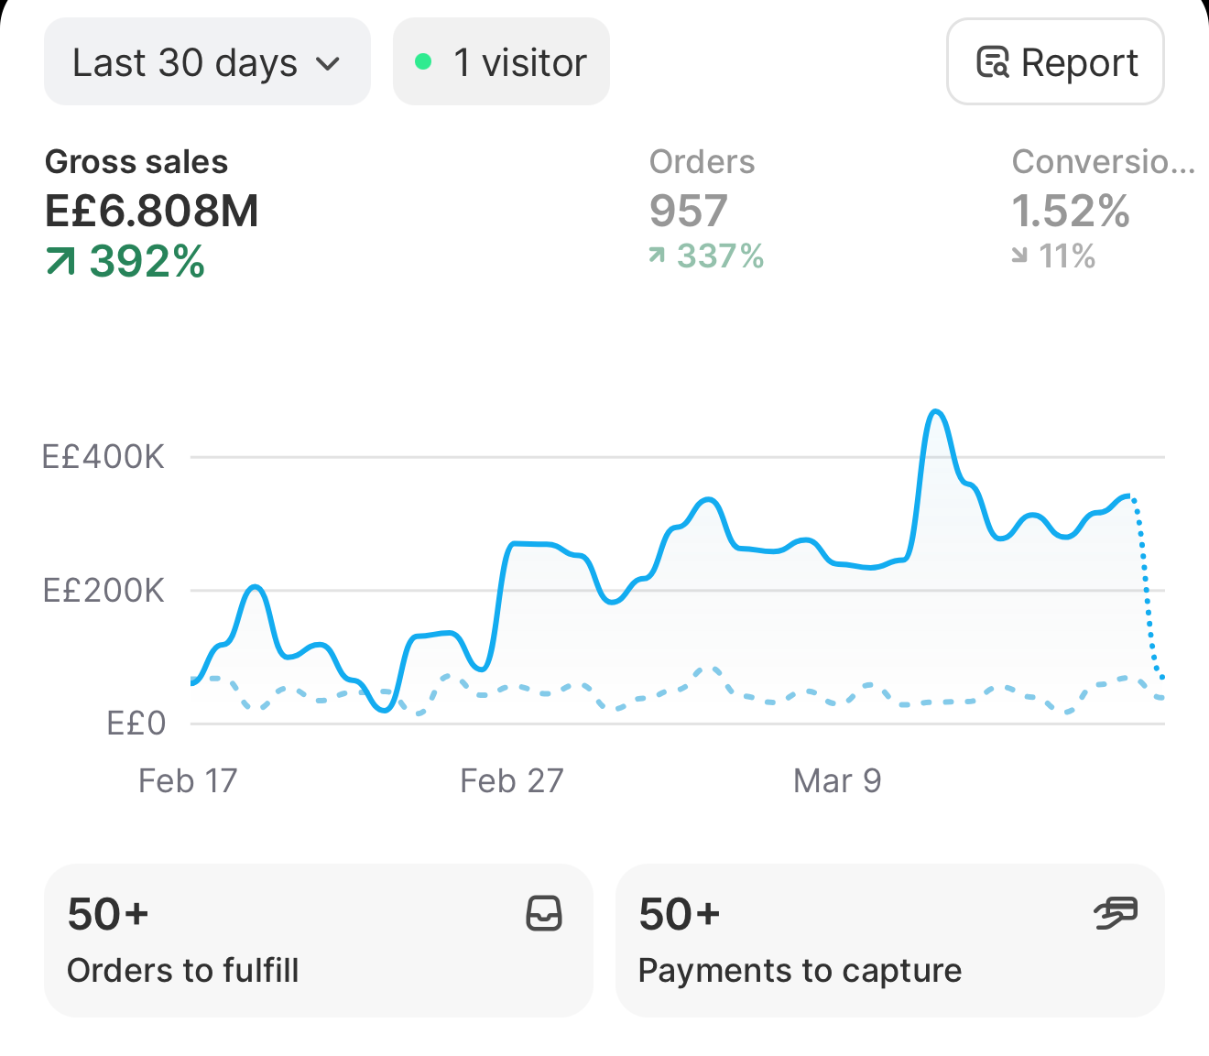Switch to the Conversion rate metric tab
The width and height of the screenshot is (1209, 1056).
[1103, 210]
